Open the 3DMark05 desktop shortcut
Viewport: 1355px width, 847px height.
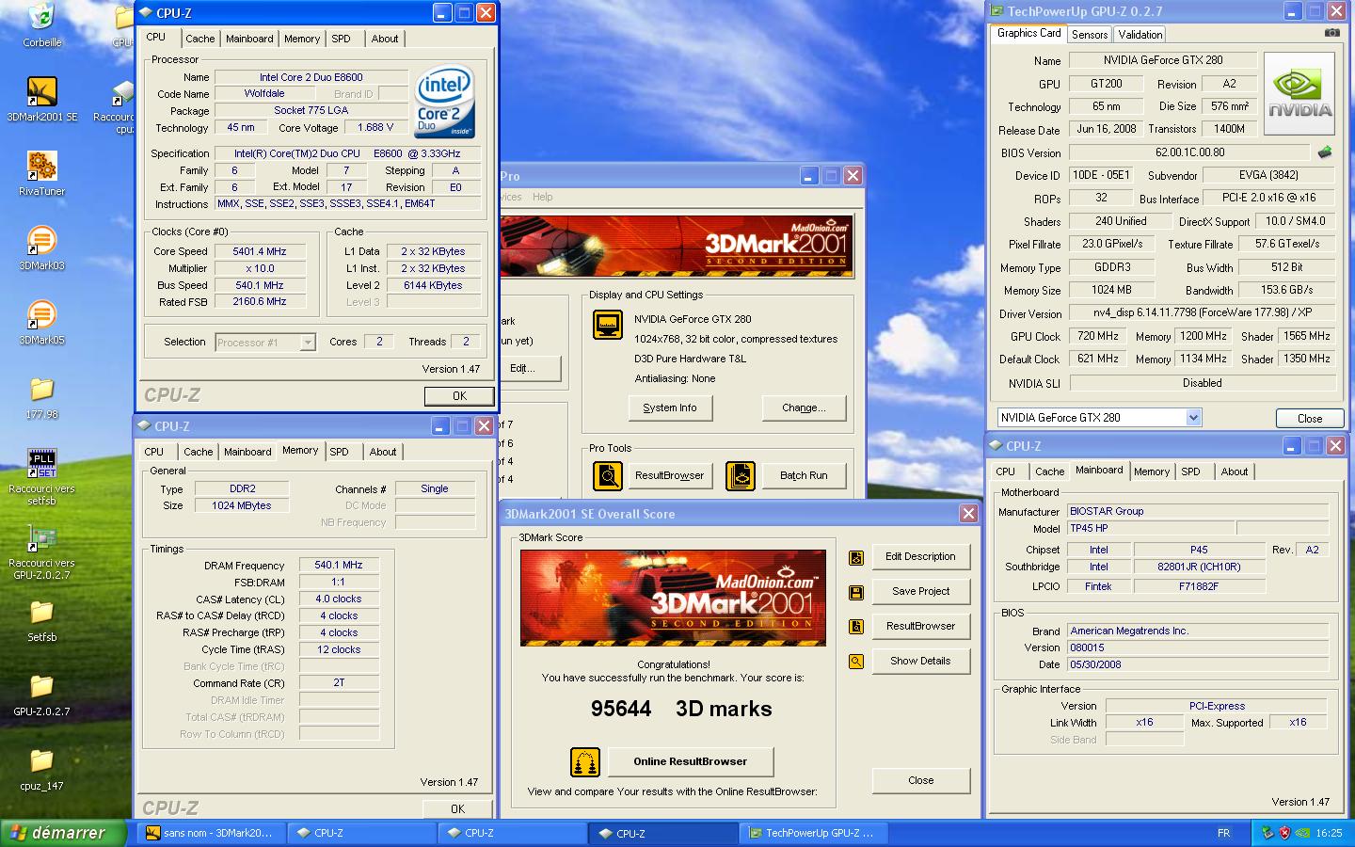[x=41, y=315]
